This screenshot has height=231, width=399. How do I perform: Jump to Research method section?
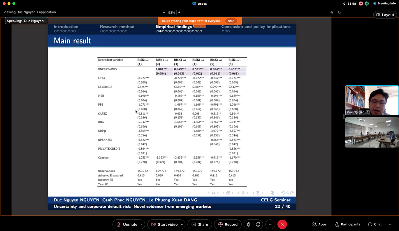click(x=117, y=27)
